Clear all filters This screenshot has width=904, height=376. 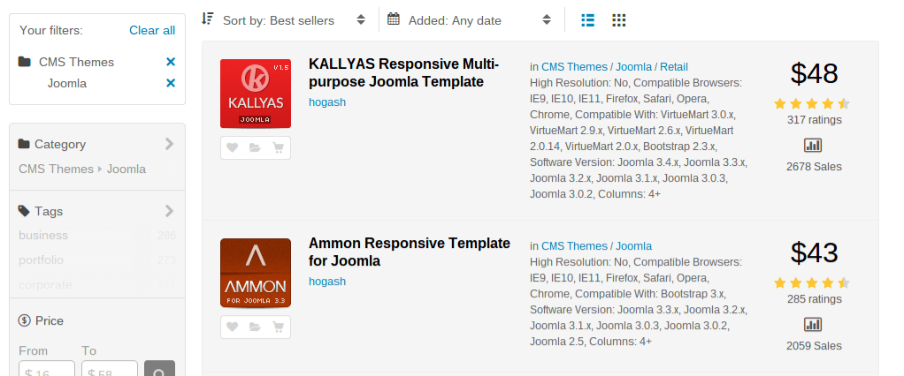(x=152, y=31)
